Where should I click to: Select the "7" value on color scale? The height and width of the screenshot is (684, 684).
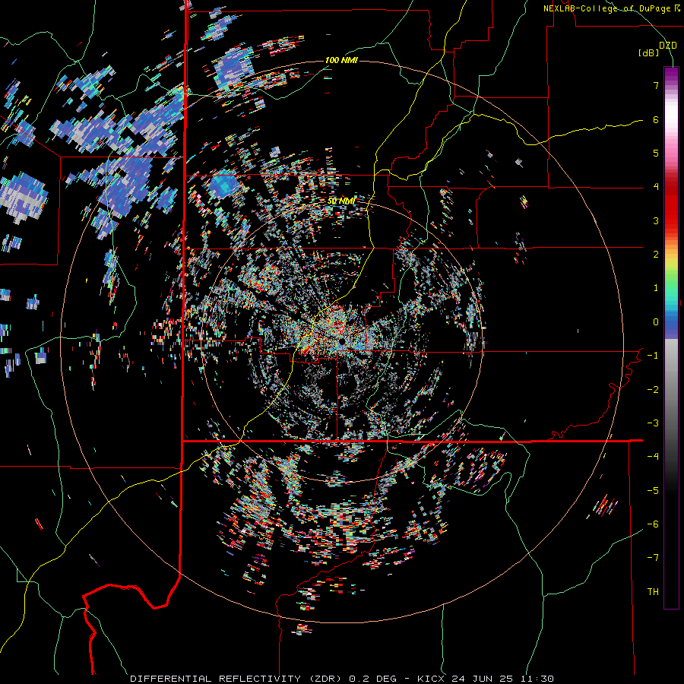pyautogui.click(x=656, y=85)
